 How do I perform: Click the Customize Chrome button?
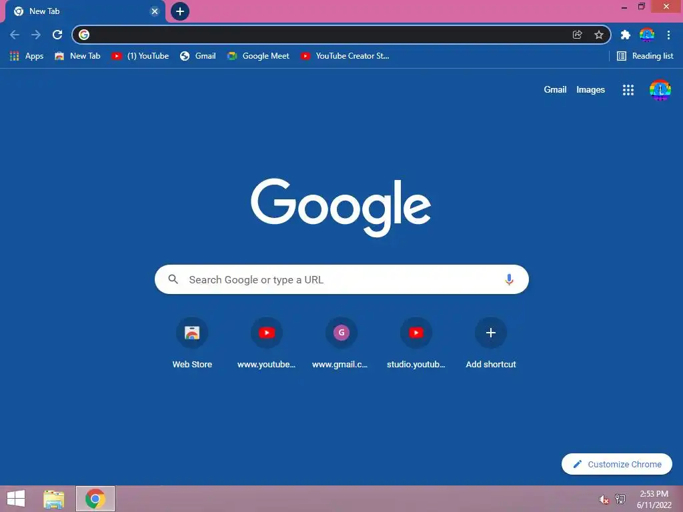617,464
